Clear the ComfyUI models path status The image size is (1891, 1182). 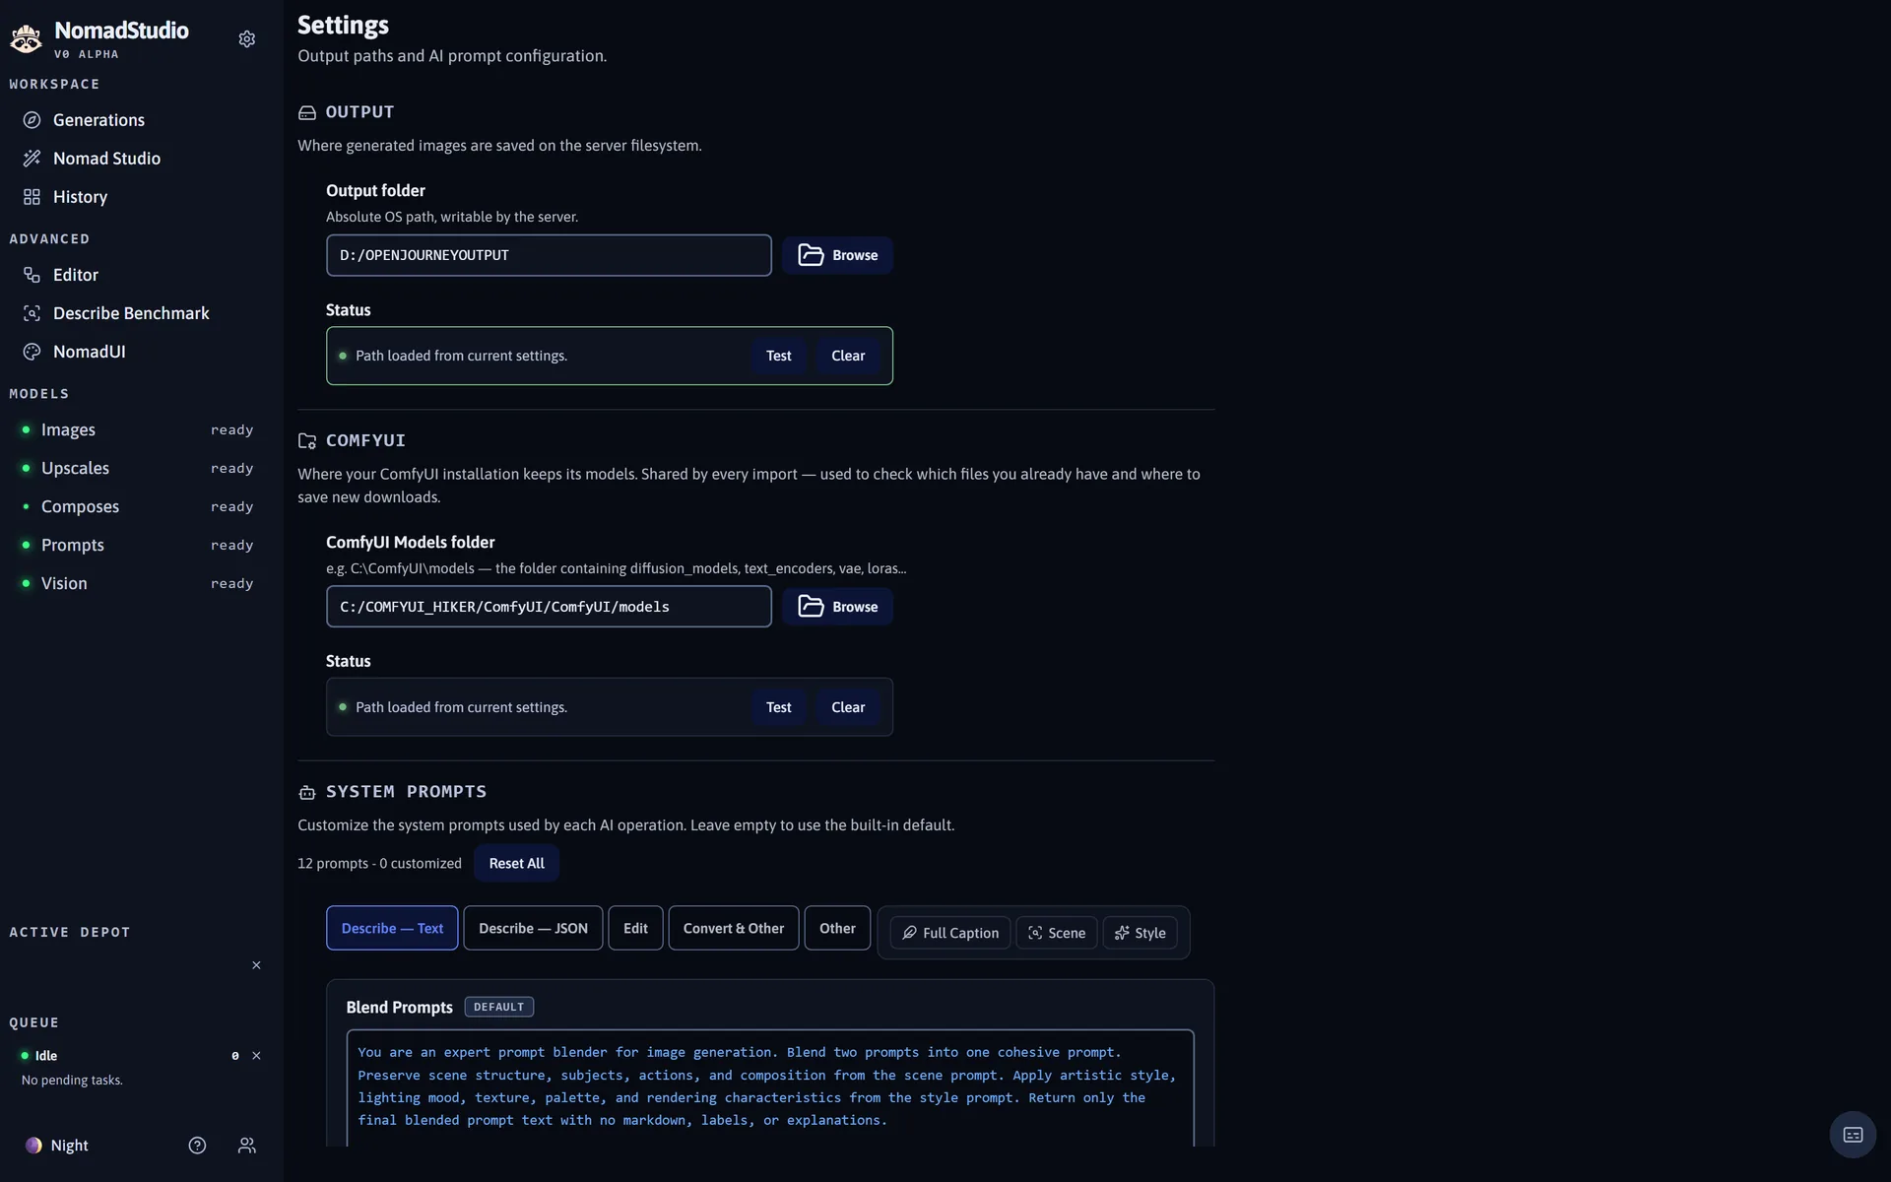click(848, 707)
